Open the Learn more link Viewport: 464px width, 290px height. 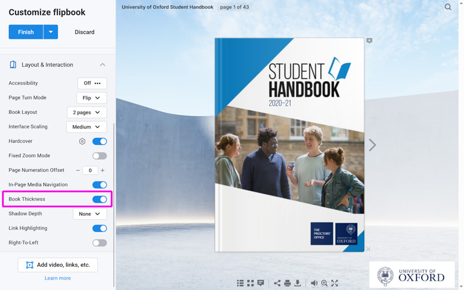pos(57,278)
